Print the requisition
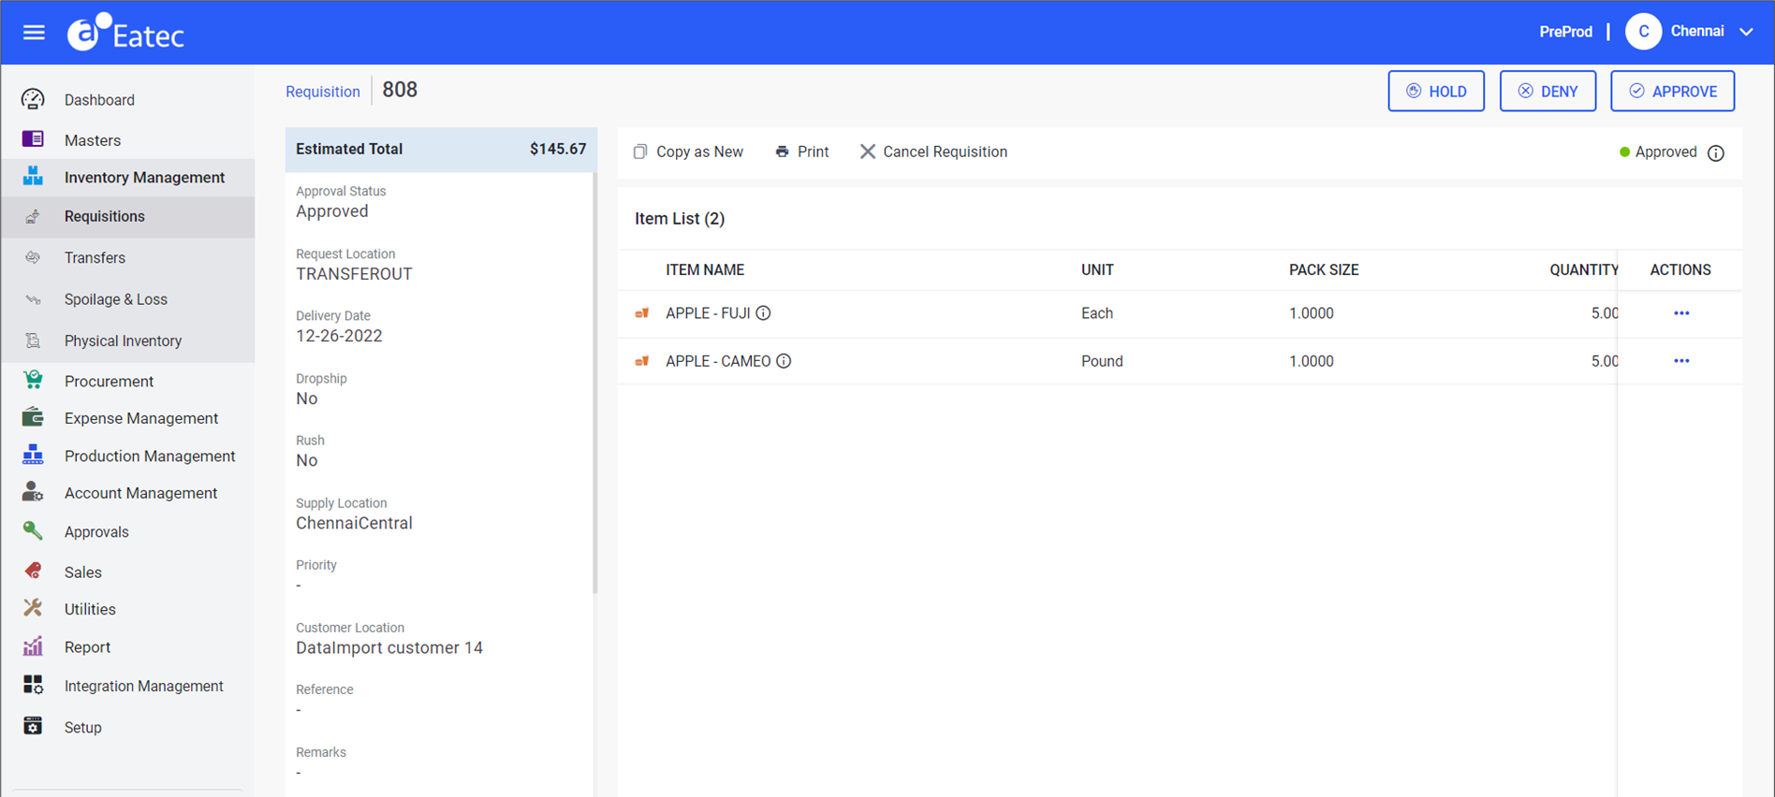Screen dimensions: 1775x797 pyautogui.click(x=802, y=152)
